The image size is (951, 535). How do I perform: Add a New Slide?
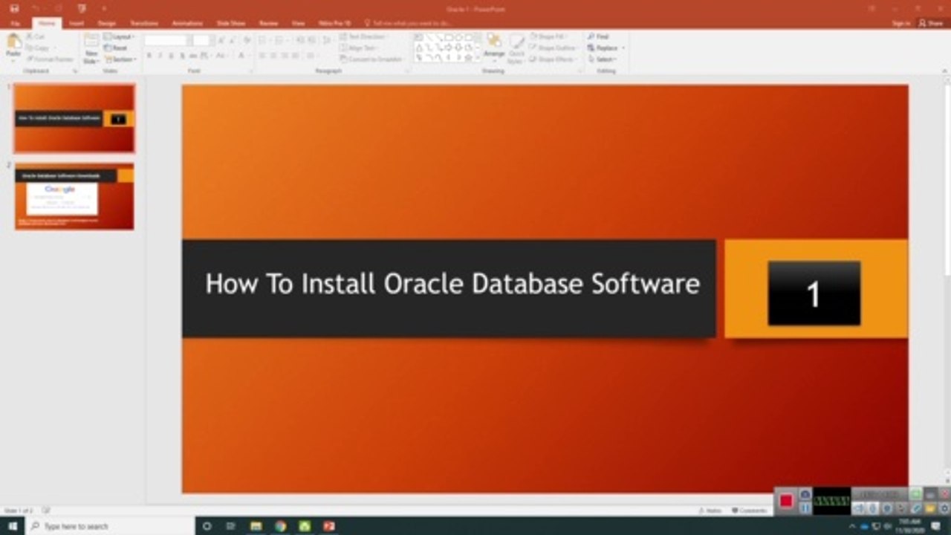click(91, 48)
